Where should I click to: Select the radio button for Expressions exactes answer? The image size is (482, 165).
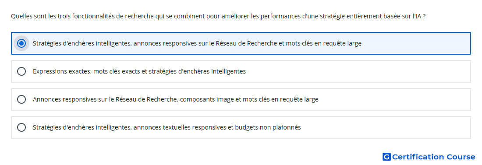click(21, 72)
